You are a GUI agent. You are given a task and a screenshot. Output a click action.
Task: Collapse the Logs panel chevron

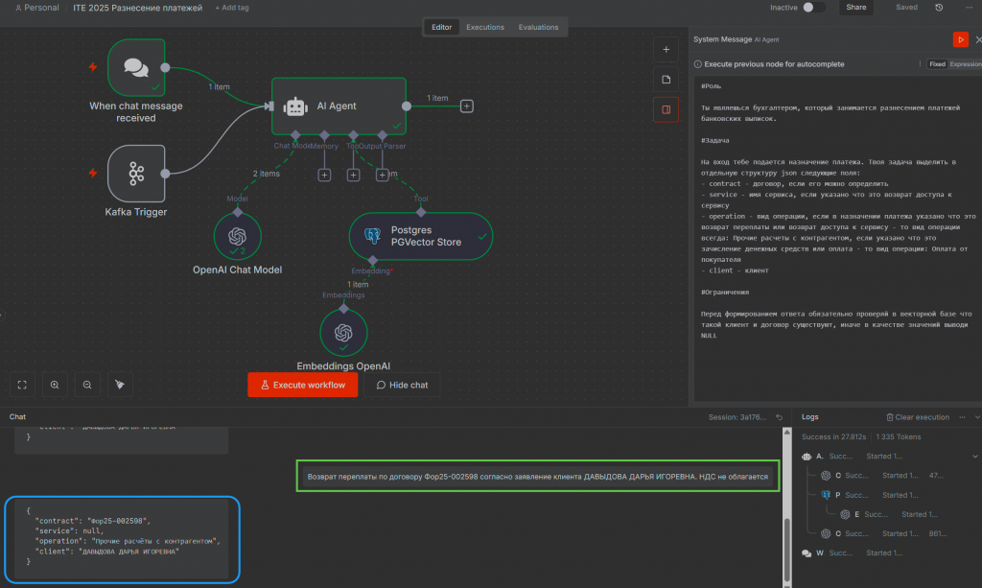[976, 417]
